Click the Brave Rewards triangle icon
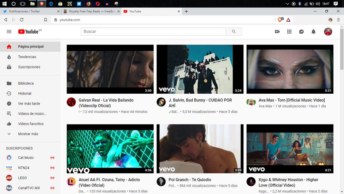 [288, 20]
